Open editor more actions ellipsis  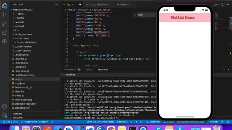coord(228,4)
